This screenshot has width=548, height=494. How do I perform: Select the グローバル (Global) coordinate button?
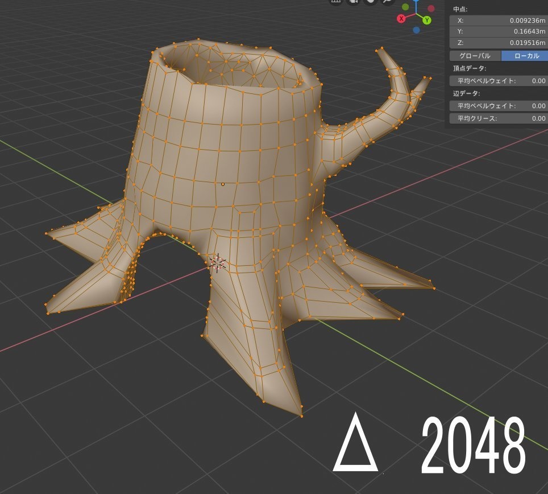click(x=475, y=56)
